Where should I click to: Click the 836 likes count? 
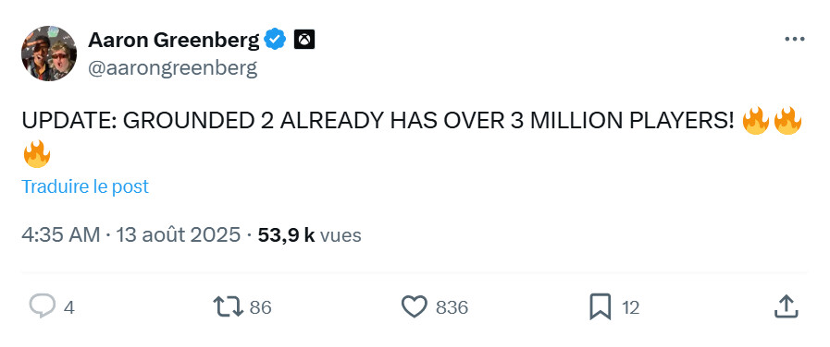(452, 307)
